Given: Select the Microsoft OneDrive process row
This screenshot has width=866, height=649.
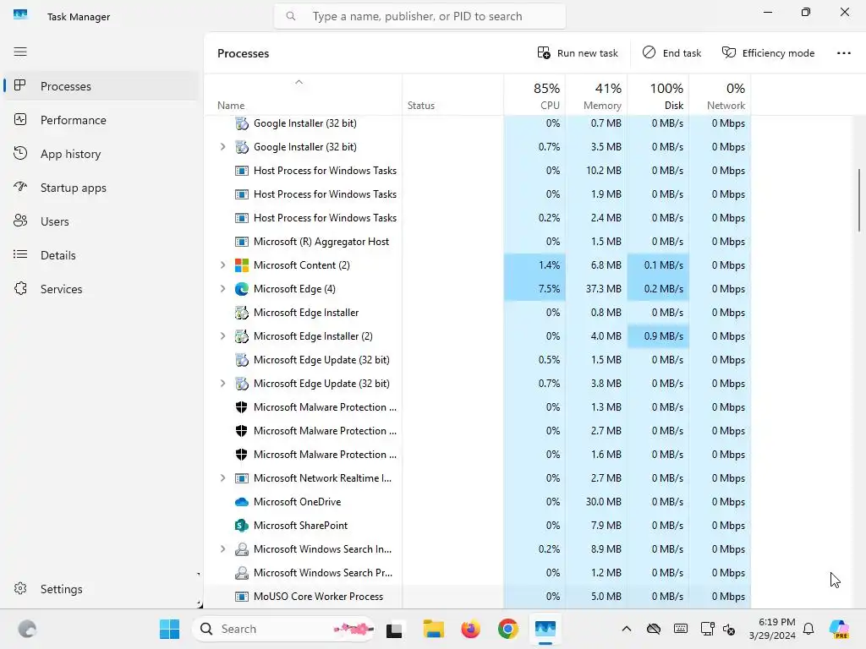Looking at the screenshot, I should point(477,502).
